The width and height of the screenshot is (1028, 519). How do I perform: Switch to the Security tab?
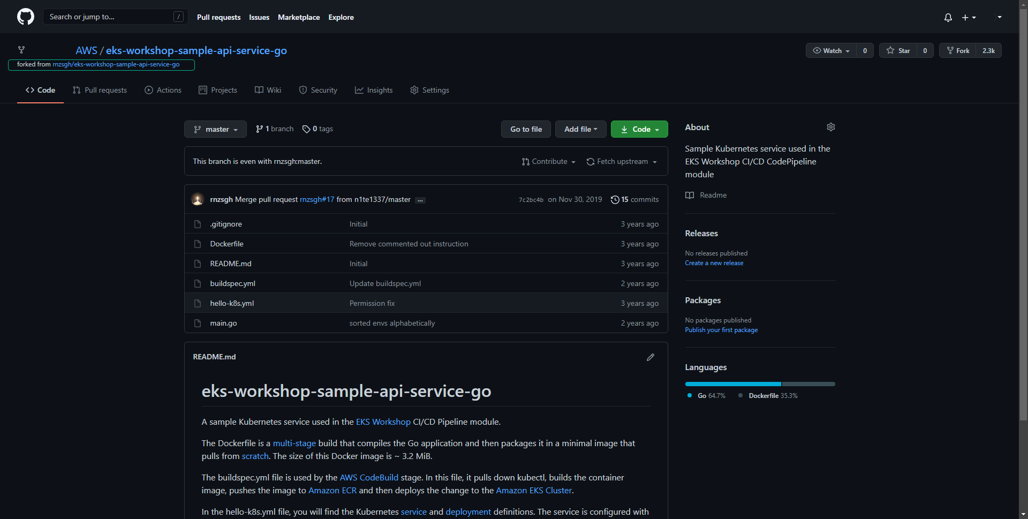coord(318,90)
